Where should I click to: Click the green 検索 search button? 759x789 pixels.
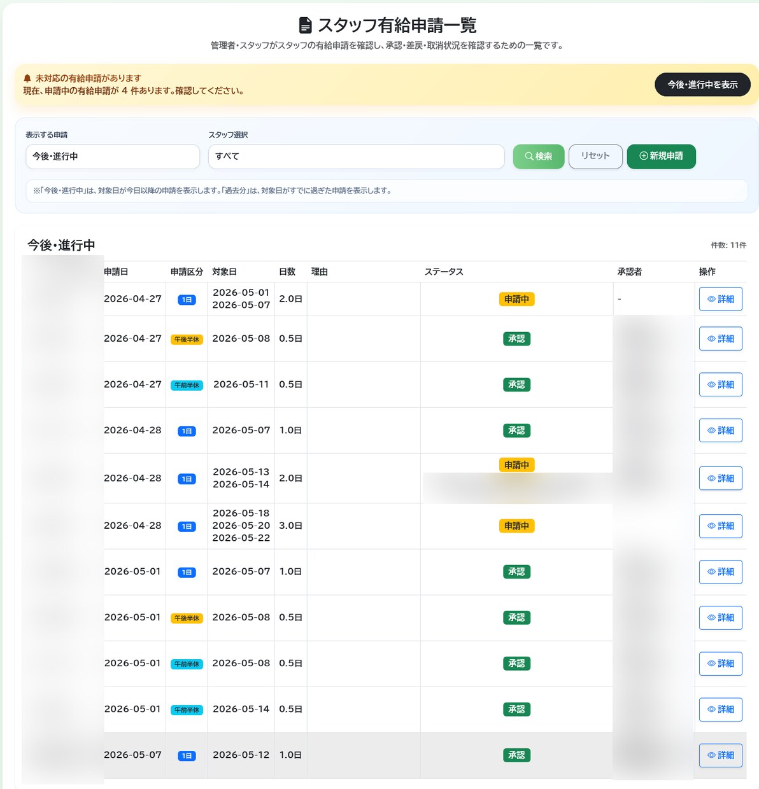[x=539, y=157]
